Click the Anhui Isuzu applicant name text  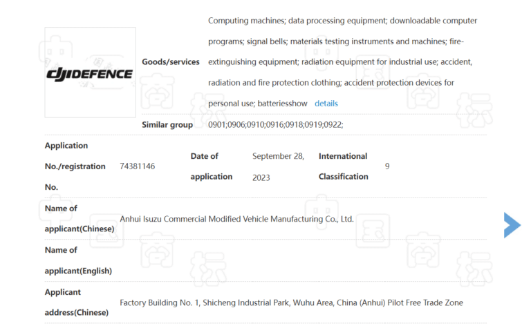tap(236, 219)
